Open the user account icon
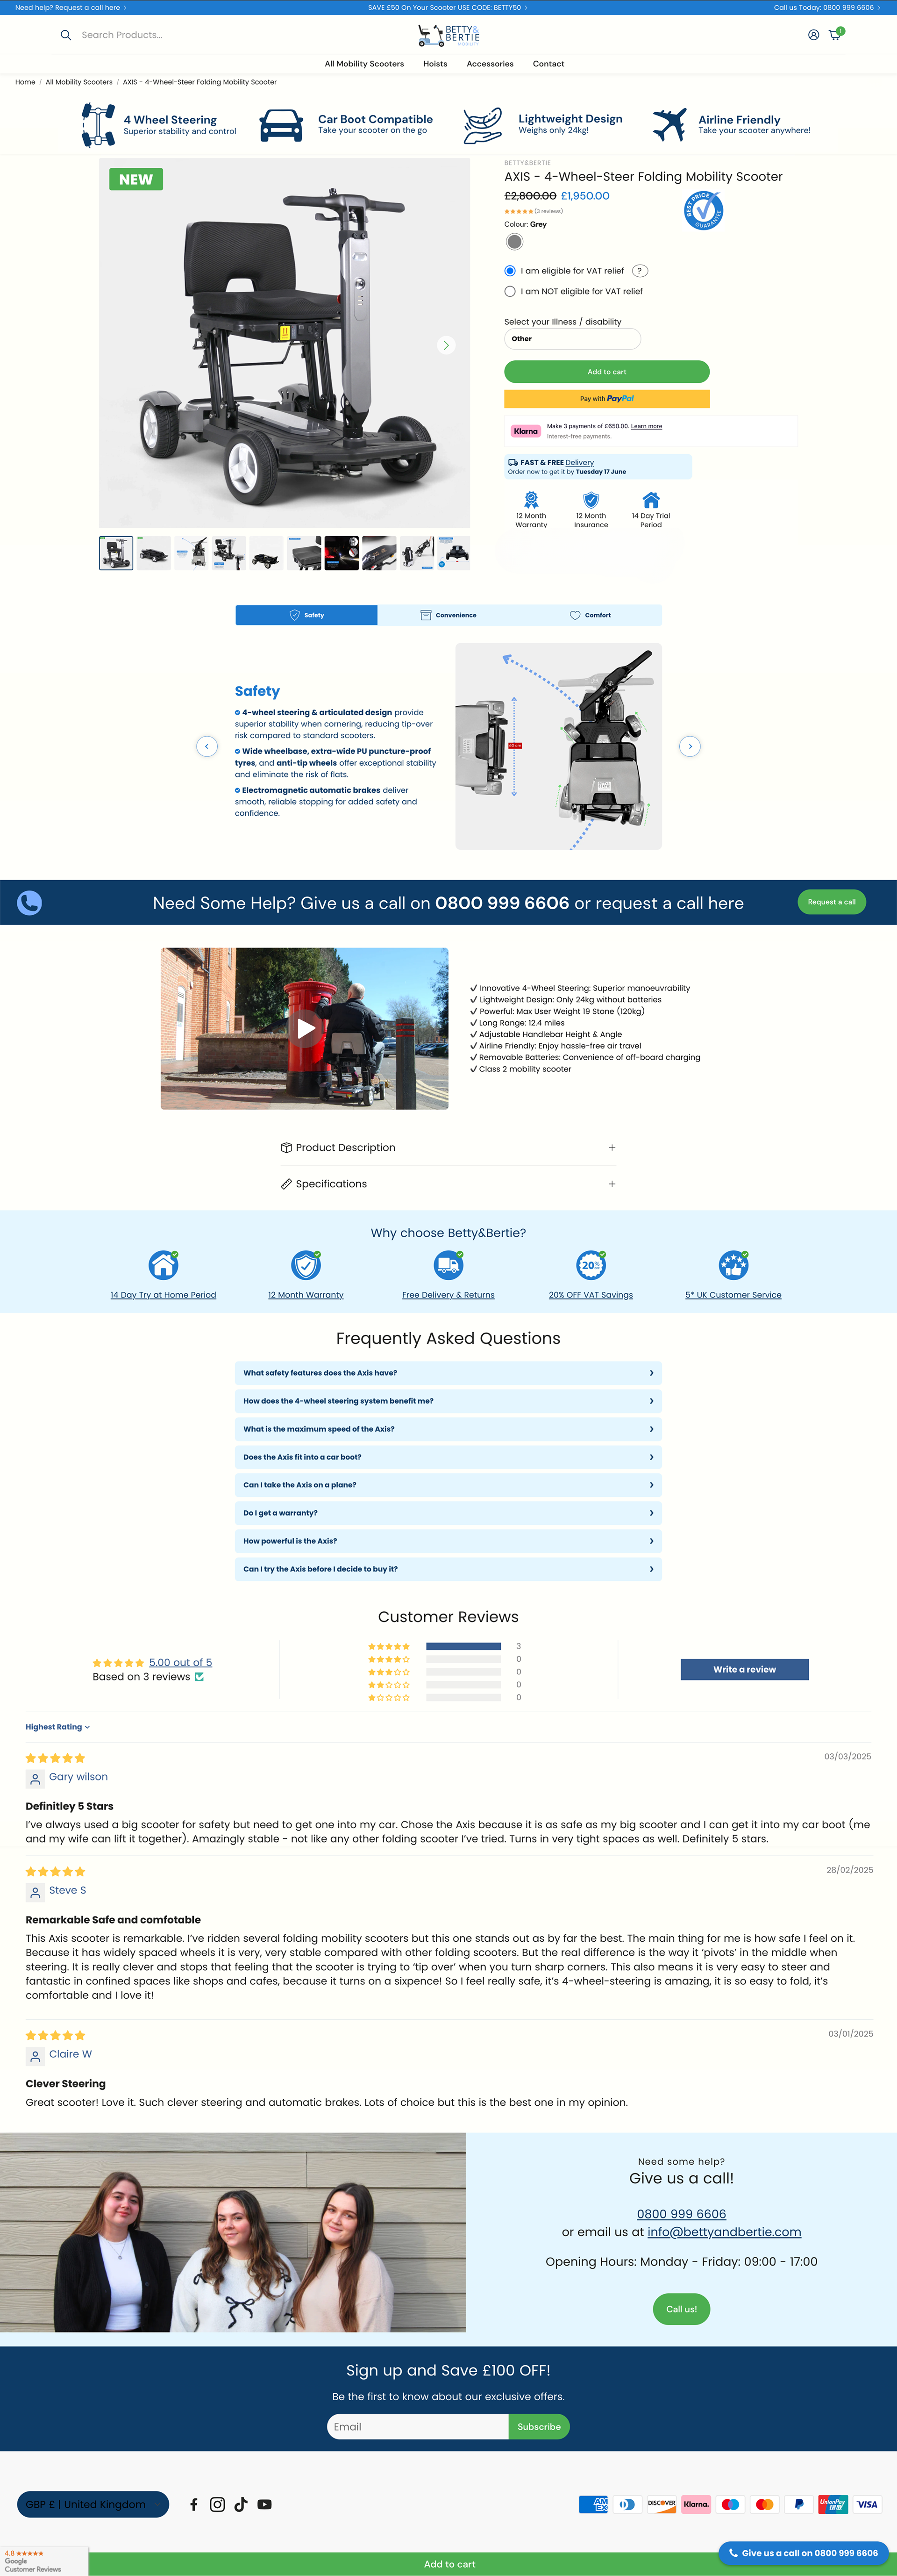This screenshot has height=2576, width=897. [813, 35]
